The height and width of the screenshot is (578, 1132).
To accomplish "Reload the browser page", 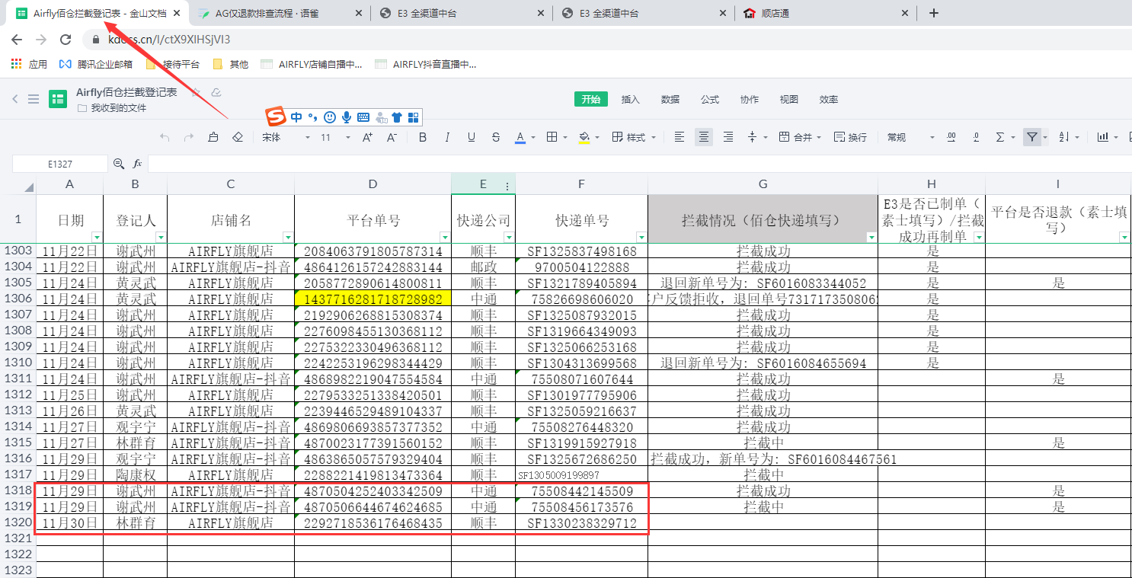I will 66,40.
